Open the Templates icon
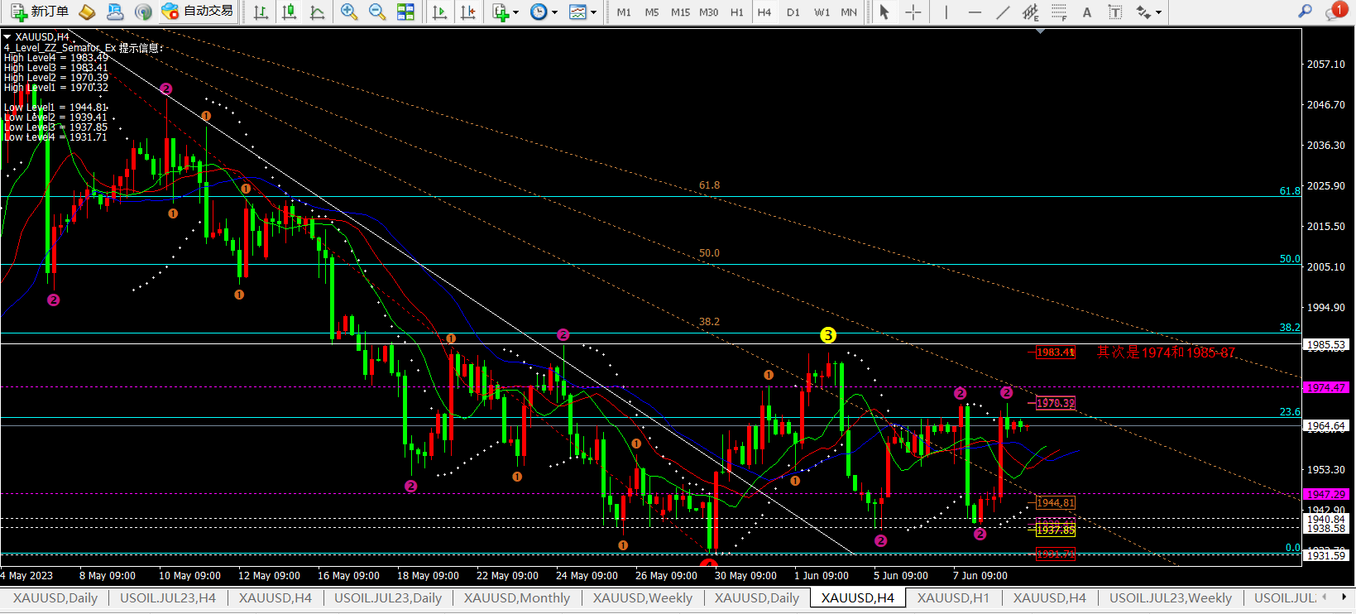This screenshot has width=1356, height=614. 577,12
